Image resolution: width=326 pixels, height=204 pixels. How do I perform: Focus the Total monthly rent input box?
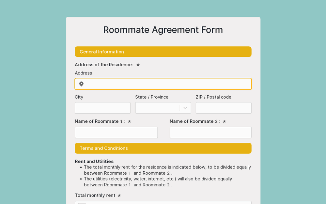point(168,202)
